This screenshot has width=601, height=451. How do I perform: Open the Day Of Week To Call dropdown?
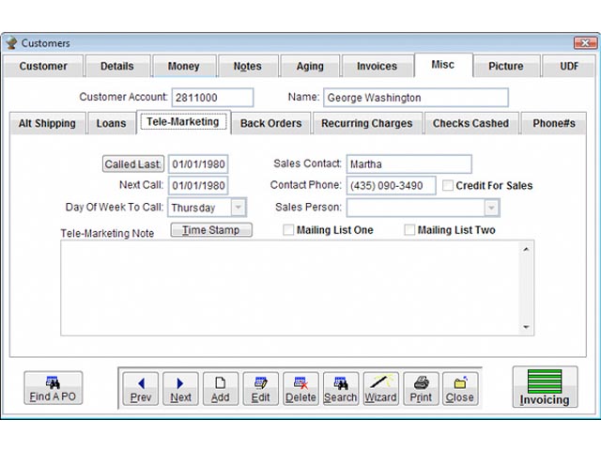238,208
